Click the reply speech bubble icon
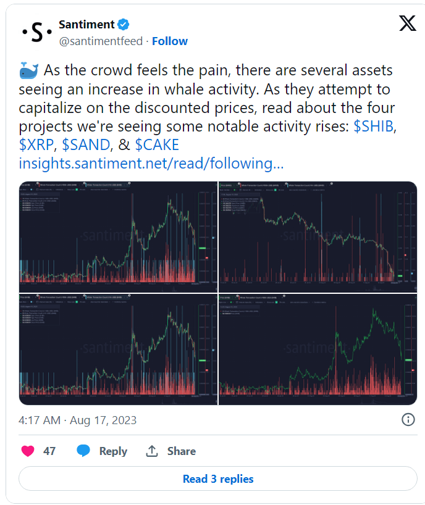Image resolution: width=425 pixels, height=505 pixels. click(x=83, y=451)
